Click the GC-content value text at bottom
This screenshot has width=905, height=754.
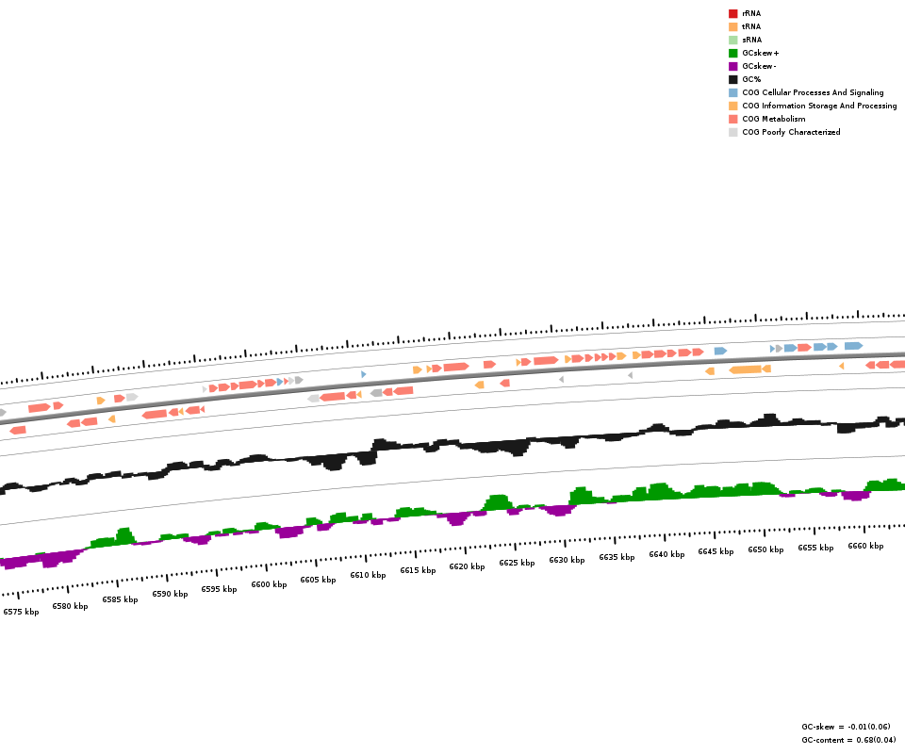click(x=848, y=740)
